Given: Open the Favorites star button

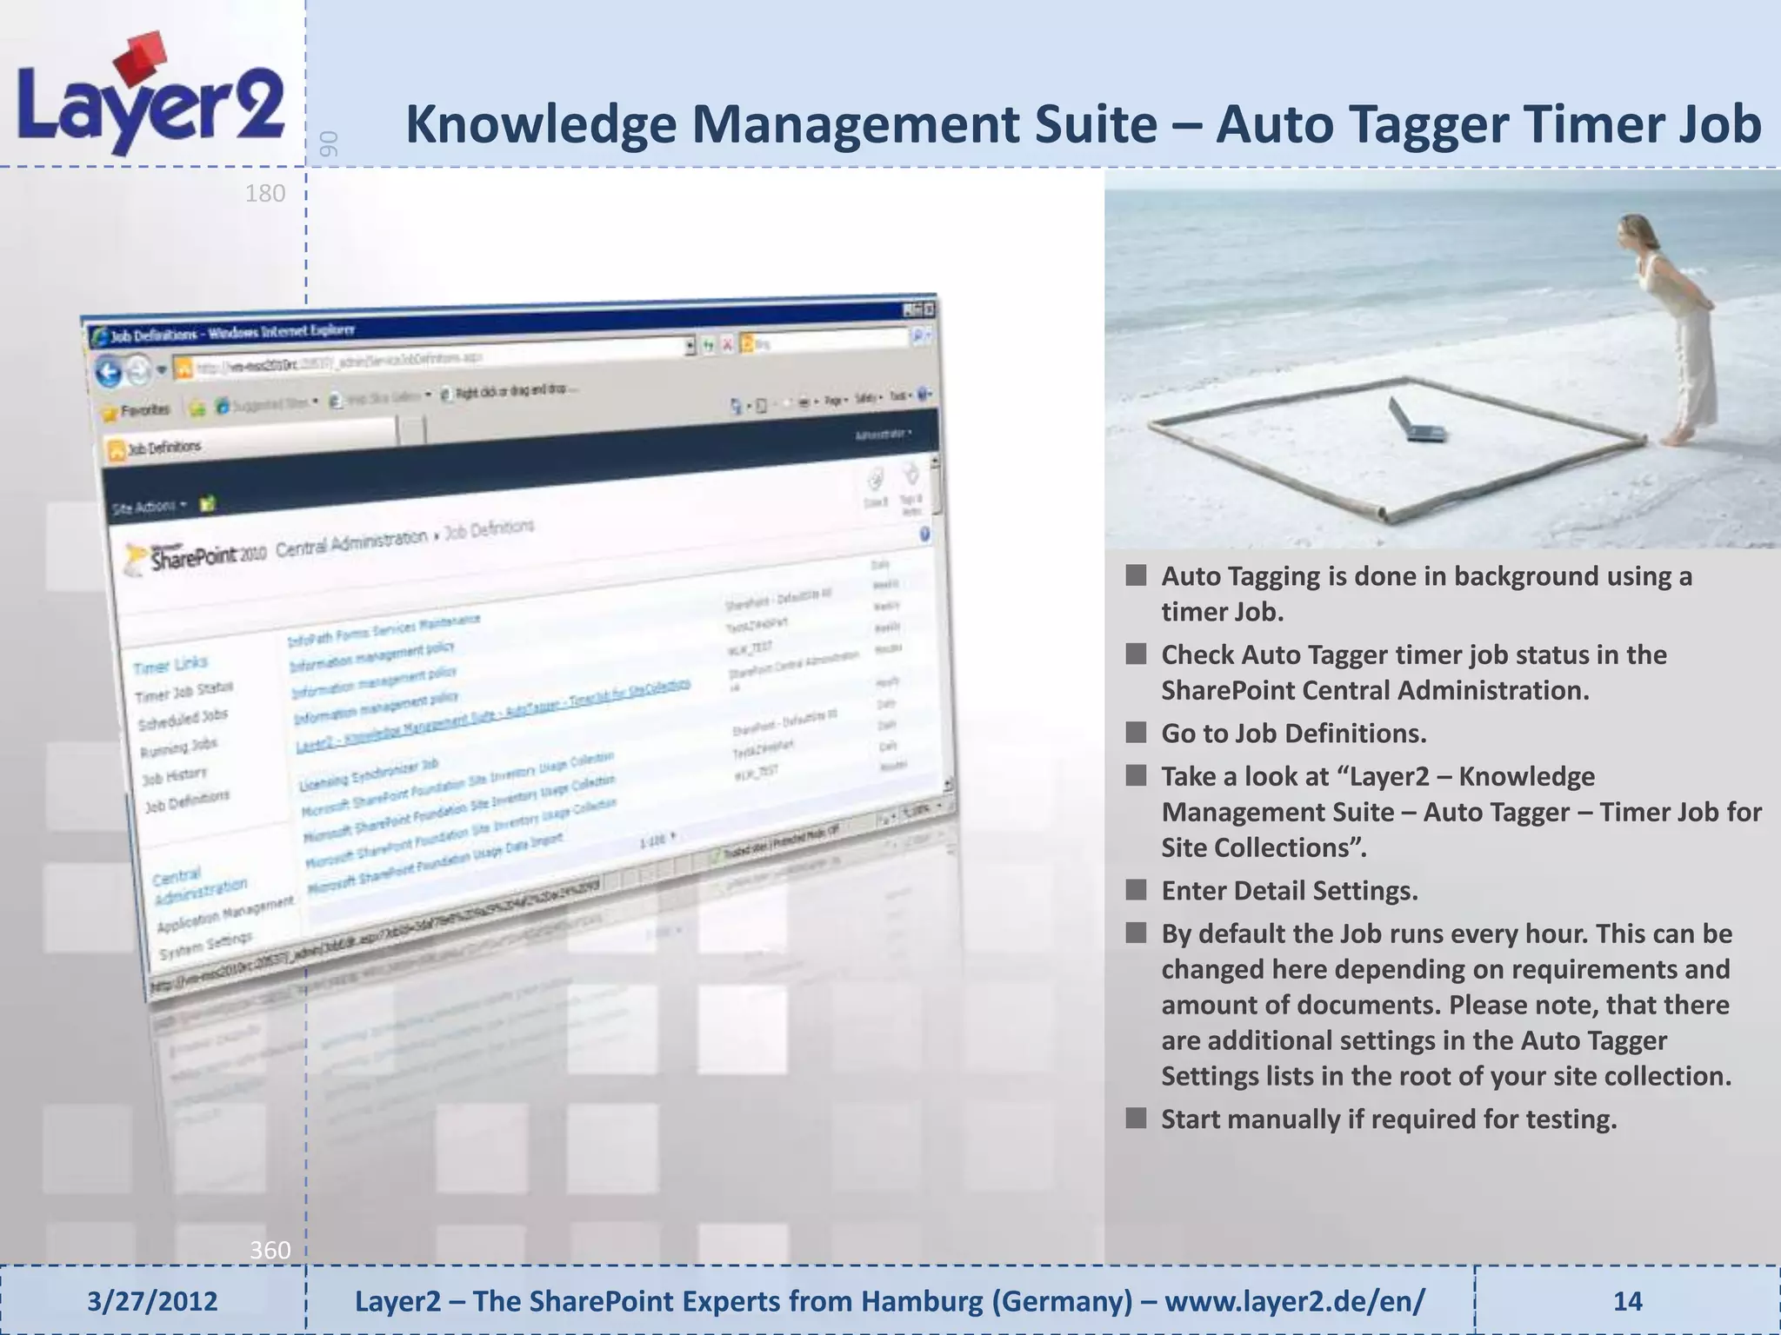Looking at the screenshot, I should (137, 409).
